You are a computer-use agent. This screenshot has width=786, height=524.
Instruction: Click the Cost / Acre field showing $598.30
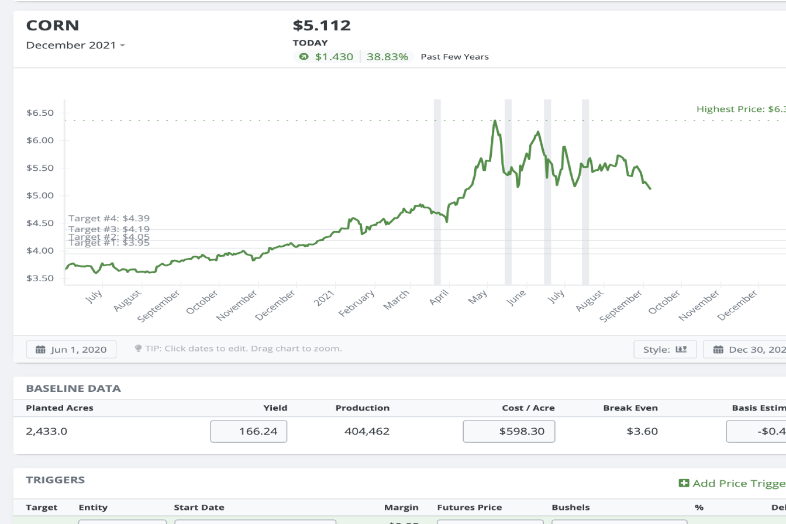pyautogui.click(x=509, y=432)
